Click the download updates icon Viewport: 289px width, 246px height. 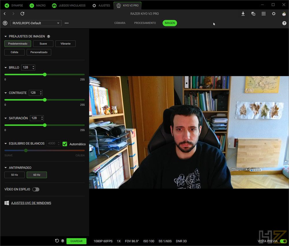243,14
